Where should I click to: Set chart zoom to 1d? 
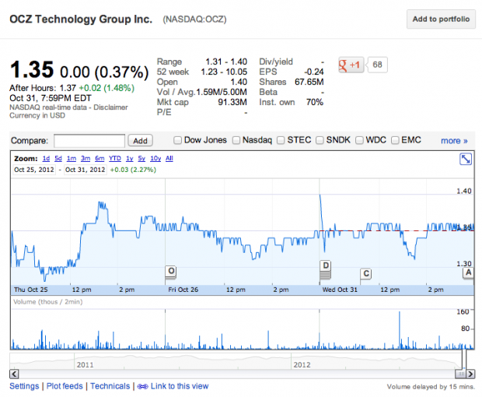click(x=46, y=159)
